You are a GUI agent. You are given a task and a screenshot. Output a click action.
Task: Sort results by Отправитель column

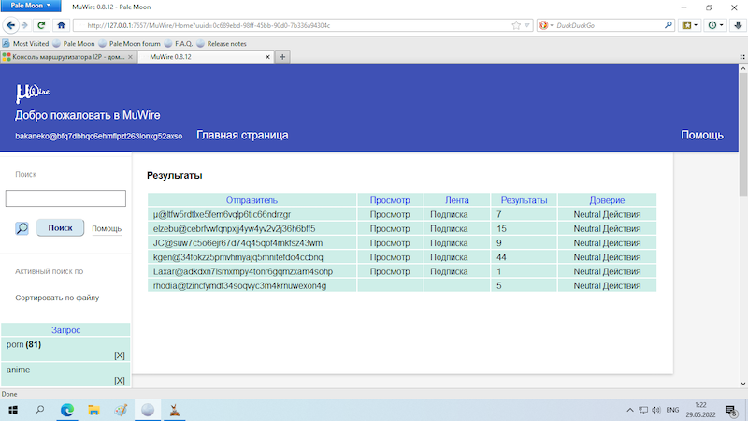tap(252, 200)
